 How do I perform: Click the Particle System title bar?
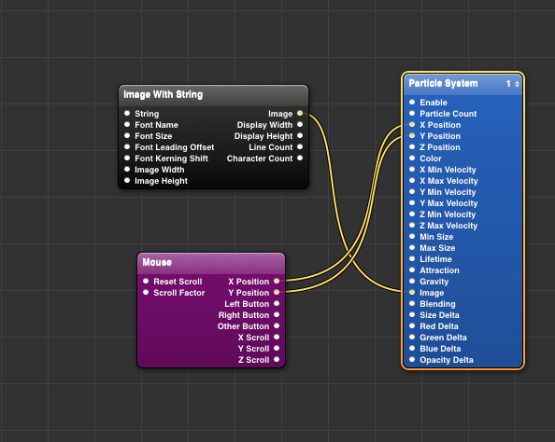pyautogui.click(x=463, y=84)
